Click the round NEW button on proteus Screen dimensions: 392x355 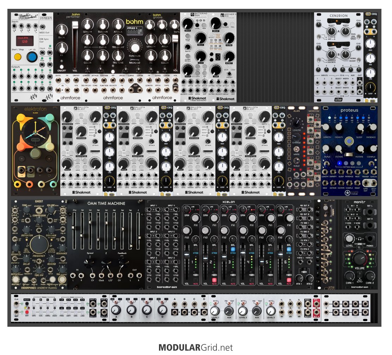tap(349, 141)
